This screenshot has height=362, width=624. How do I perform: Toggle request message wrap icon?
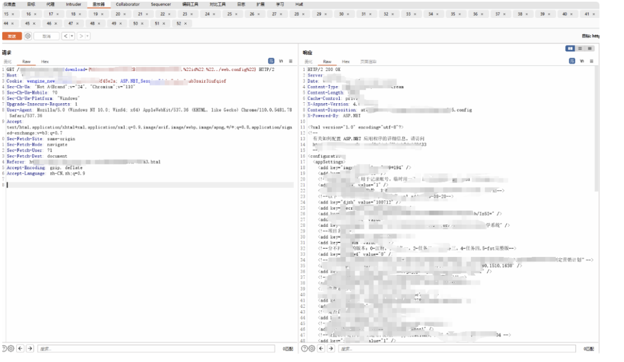(x=271, y=61)
